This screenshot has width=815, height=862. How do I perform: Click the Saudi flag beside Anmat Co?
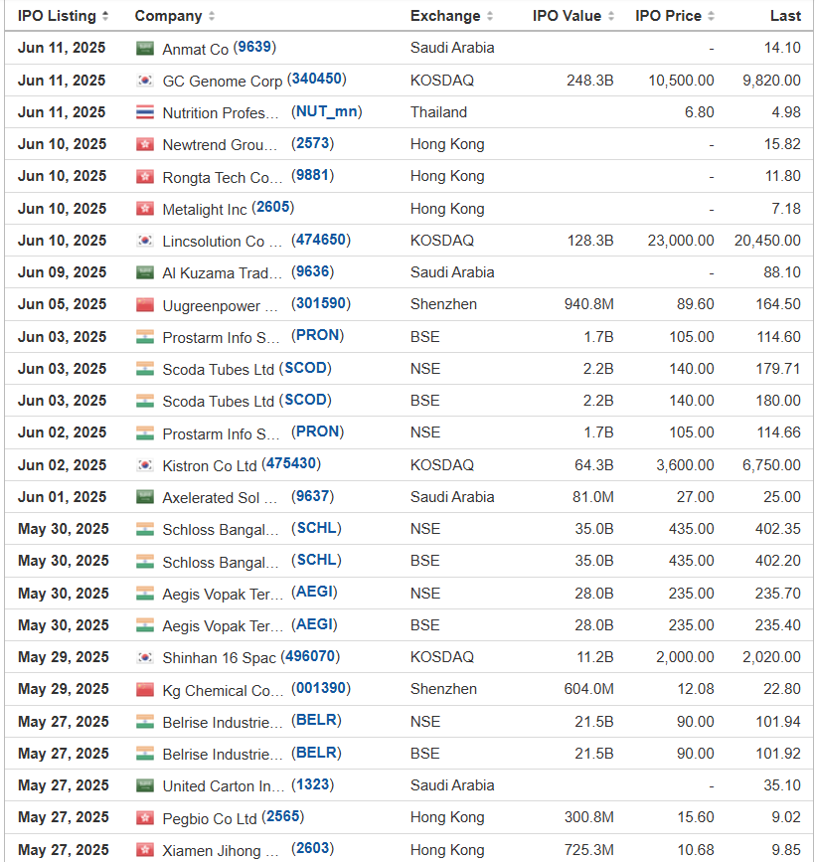pos(145,49)
